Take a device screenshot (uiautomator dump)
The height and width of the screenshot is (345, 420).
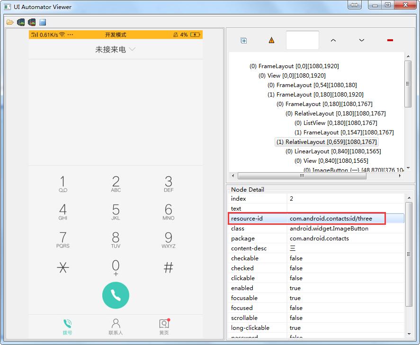pos(20,22)
